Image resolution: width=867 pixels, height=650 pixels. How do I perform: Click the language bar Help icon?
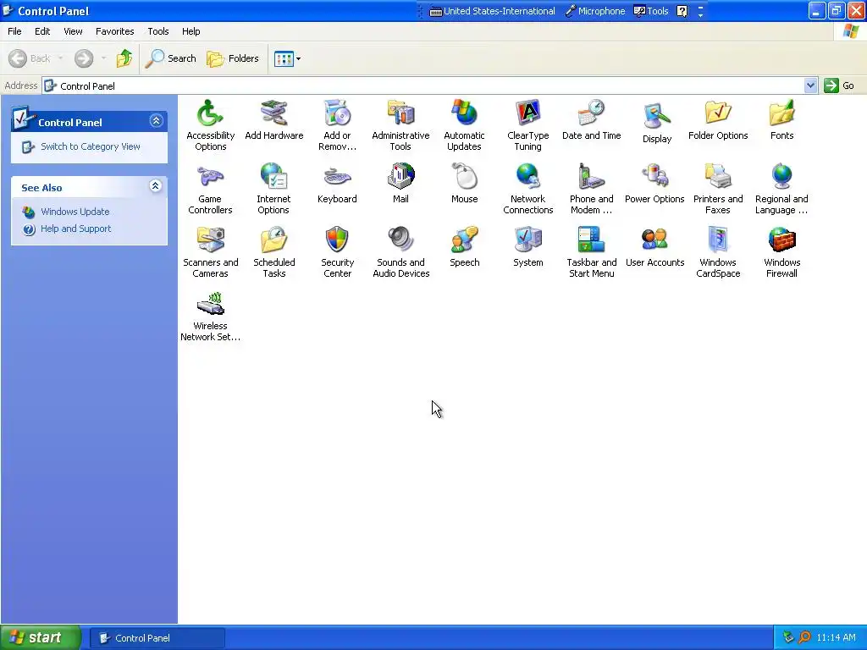coord(682,11)
